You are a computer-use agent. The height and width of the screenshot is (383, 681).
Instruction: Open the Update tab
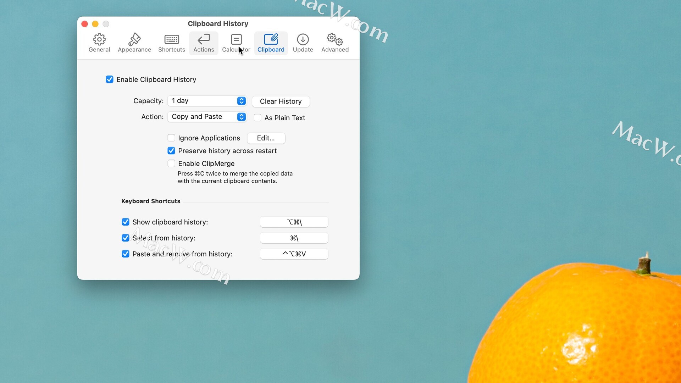point(303,43)
